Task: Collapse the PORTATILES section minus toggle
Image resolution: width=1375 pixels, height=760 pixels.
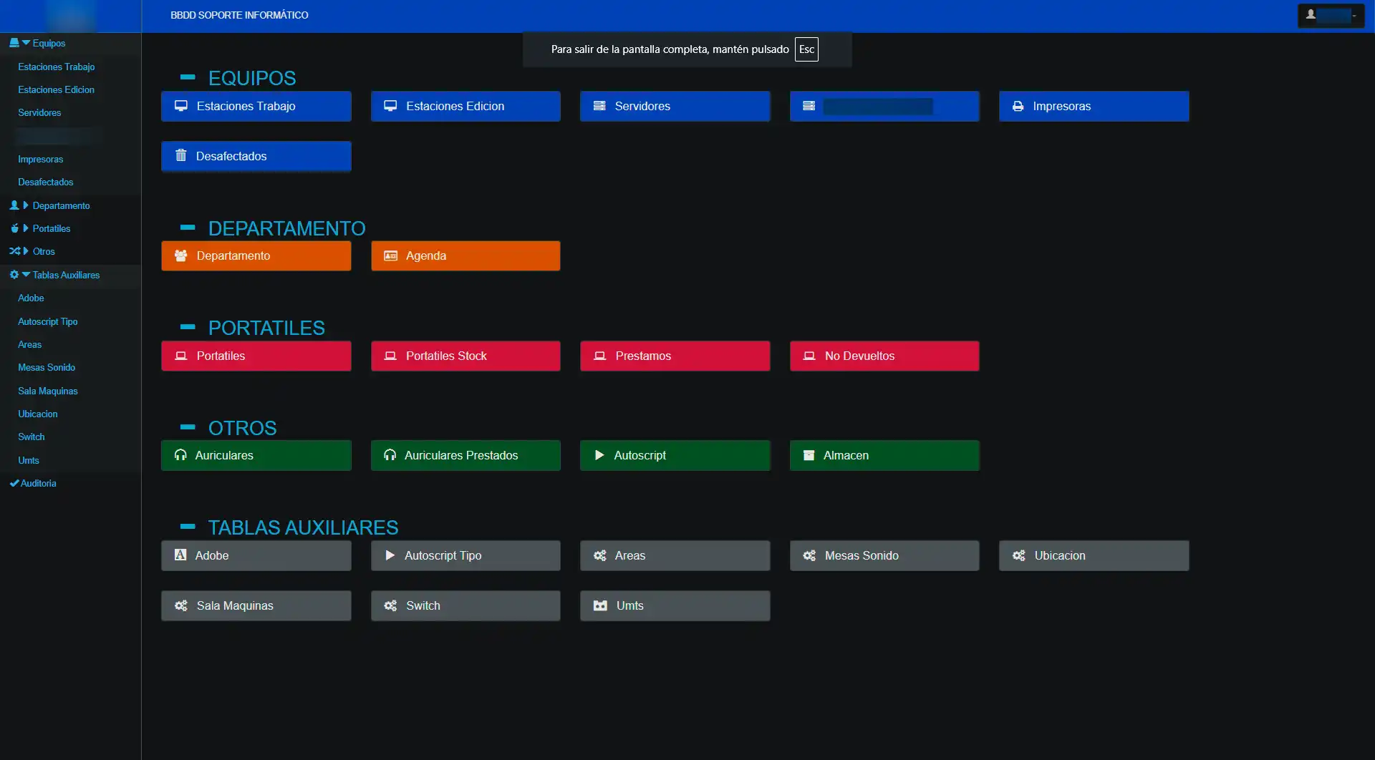Action: pyautogui.click(x=188, y=327)
